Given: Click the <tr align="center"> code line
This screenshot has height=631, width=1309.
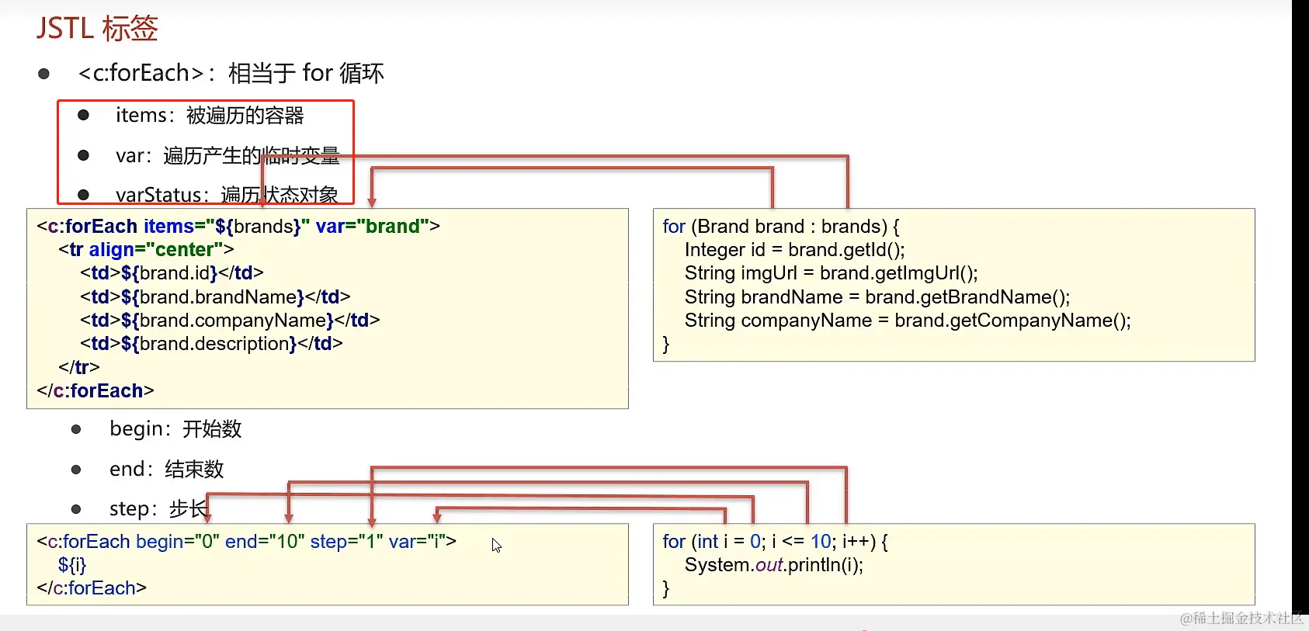Looking at the screenshot, I should pyautogui.click(x=146, y=249).
